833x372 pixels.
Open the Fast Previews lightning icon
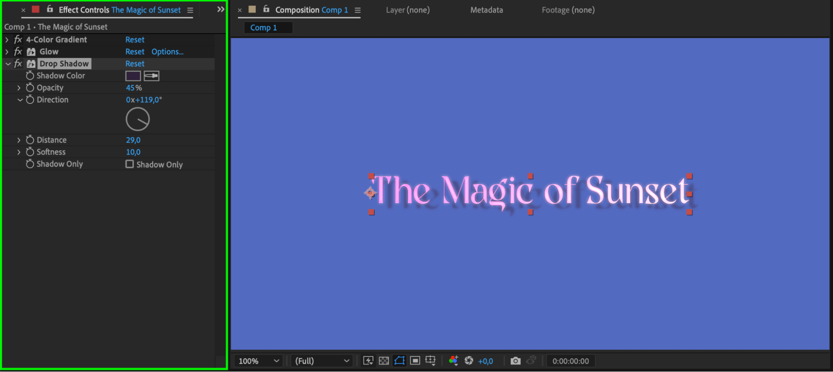click(368, 361)
